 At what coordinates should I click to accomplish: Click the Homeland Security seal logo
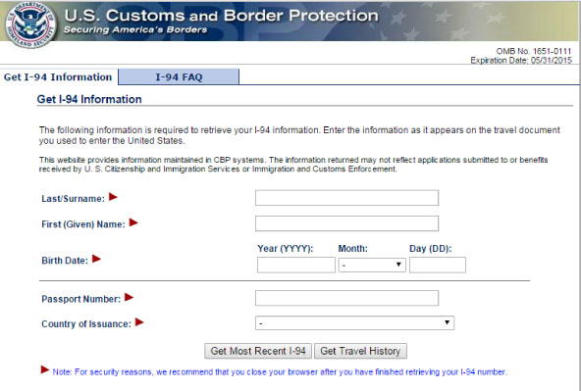pos(30,25)
